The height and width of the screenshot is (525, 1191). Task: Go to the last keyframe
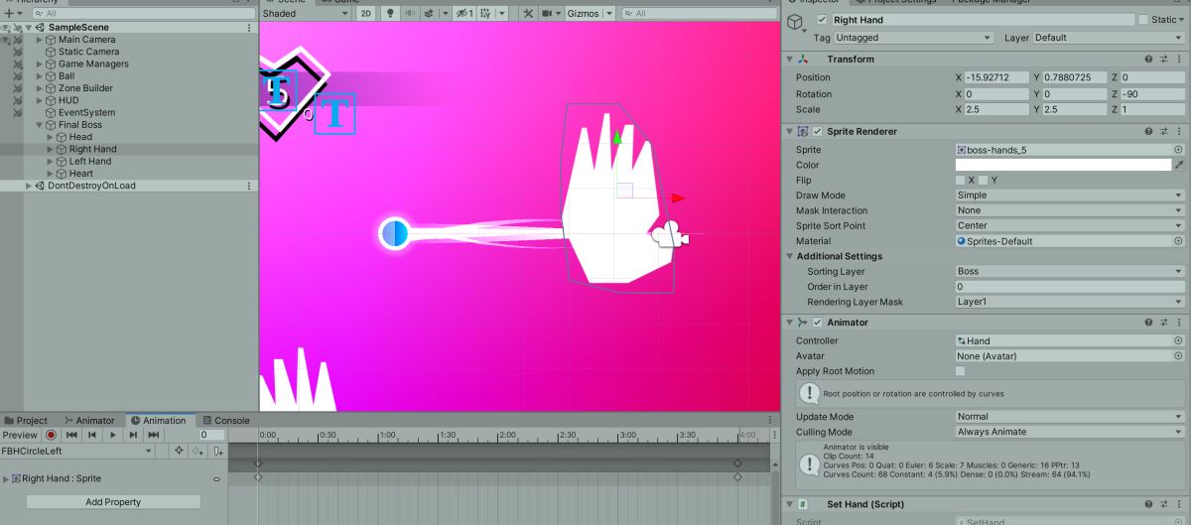pyautogui.click(x=154, y=435)
